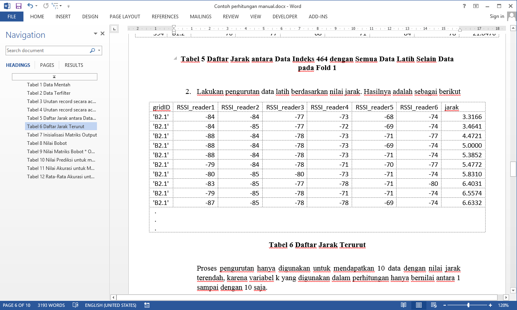Click the Ribbon Display Options icon
This screenshot has height=310, width=517.
476,6
